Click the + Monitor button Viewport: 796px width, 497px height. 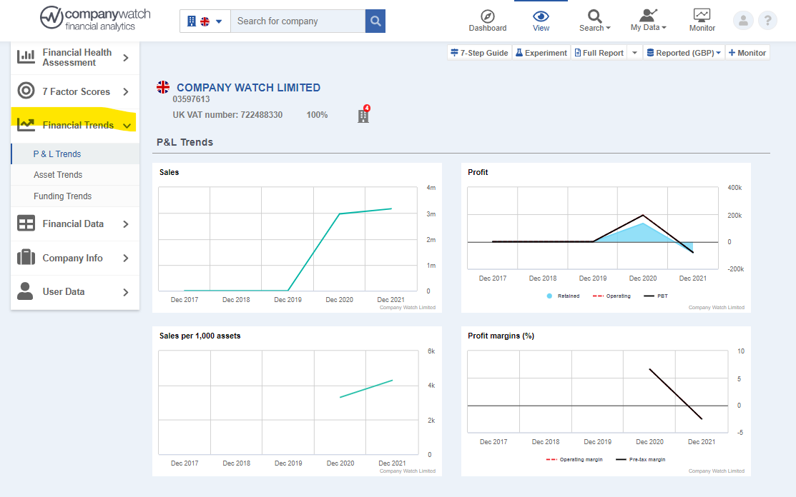(747, 53)
